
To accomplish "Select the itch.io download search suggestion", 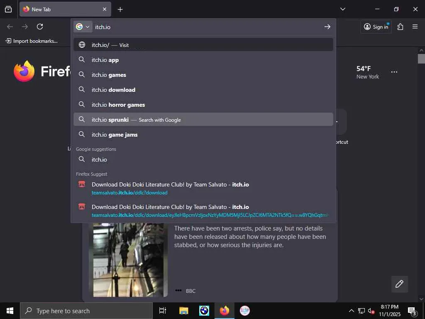I will [203, 90].
